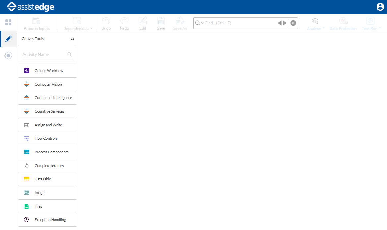
Task: Clear the Find search box
Action: point(293,23)
